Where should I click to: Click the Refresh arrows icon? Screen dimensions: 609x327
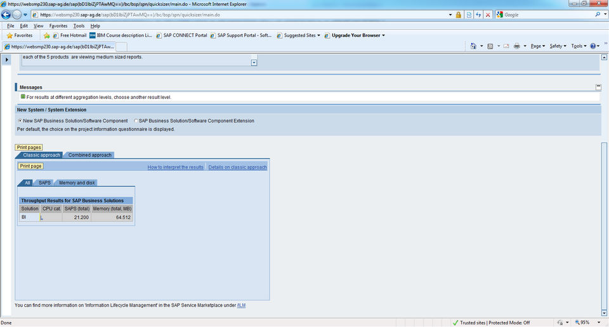pos(478,15)
